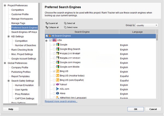Select Manage Workspaces in the tree
The height and width of the screenshot is (116, 164).
pos(22,19)
